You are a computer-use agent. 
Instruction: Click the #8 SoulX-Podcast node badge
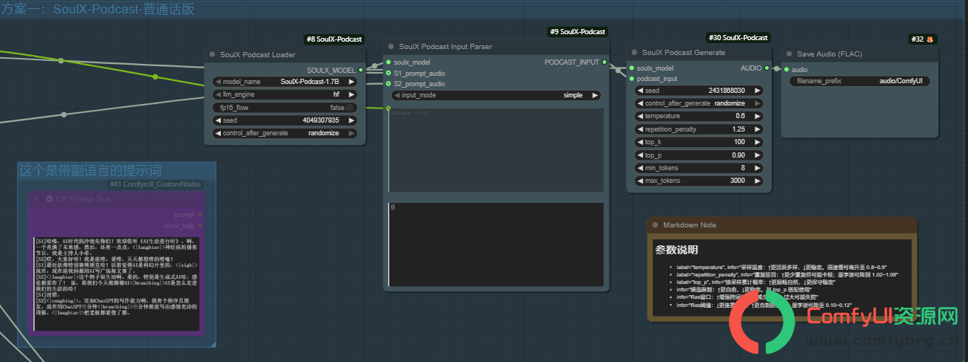click(334, 39)
